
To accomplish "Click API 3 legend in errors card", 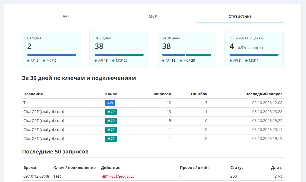I will (235, 61).
